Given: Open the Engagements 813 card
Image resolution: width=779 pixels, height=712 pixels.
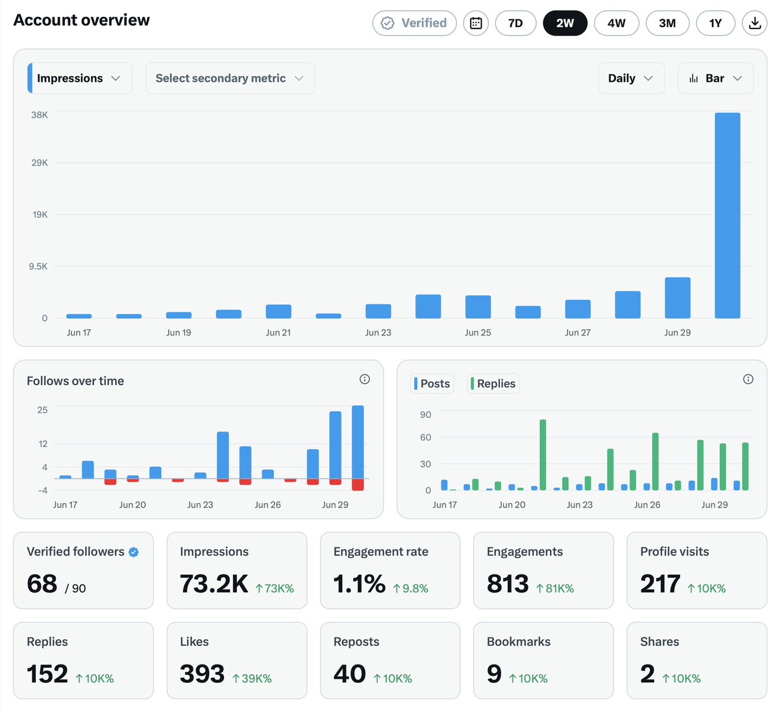Looking at the screenshot, I should click(x=543, y=571).
